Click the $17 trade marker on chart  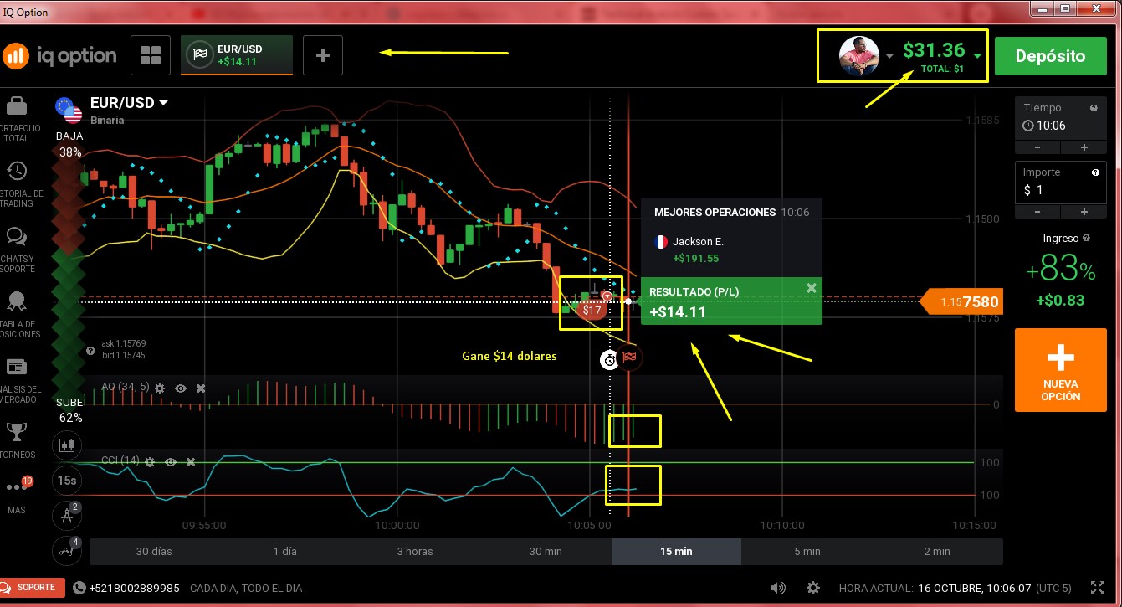[x=592, y=310]
